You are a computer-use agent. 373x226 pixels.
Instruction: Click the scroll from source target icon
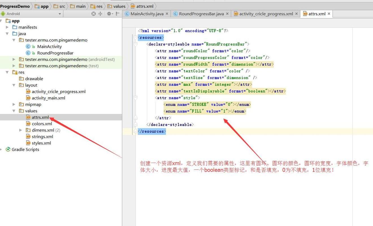[x=94, y=14]
